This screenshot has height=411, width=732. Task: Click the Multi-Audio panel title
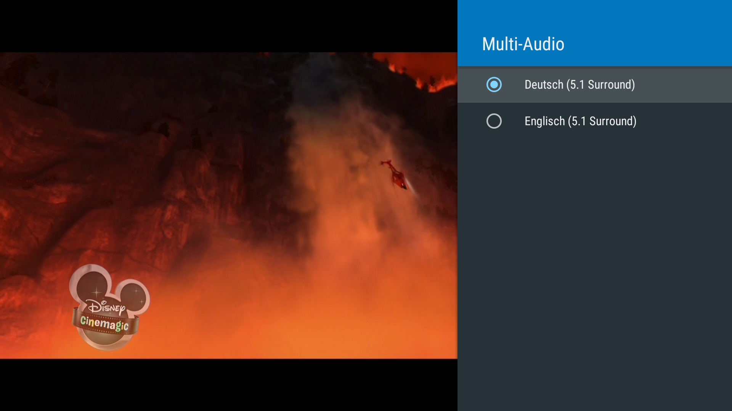(523, 44)
